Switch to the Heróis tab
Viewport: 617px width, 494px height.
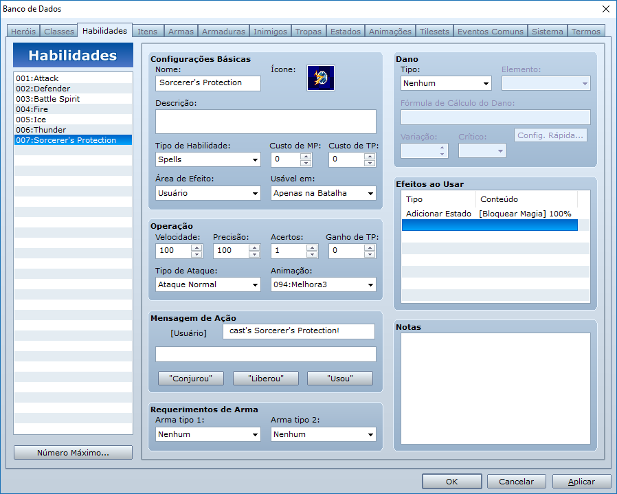(x=23, y=32)
